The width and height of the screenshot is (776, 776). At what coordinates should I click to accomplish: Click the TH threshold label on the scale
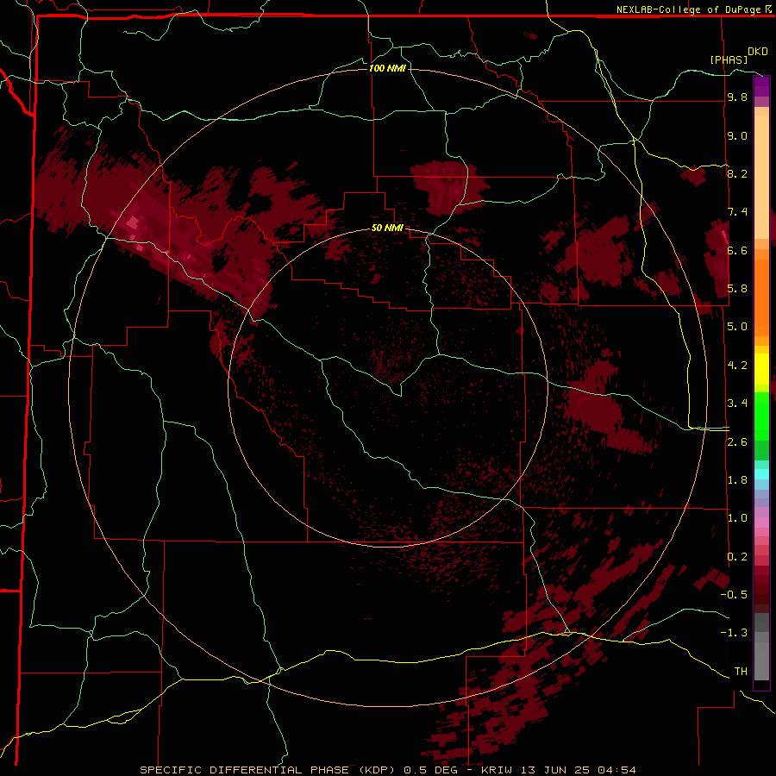741,672
